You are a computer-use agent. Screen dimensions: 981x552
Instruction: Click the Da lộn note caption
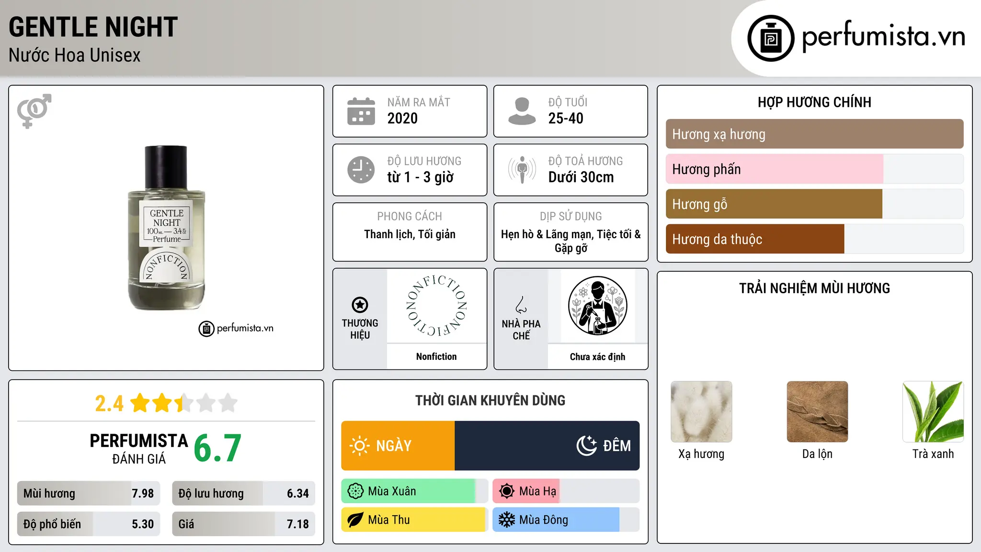pyautogui.click(x=817, y=454)
